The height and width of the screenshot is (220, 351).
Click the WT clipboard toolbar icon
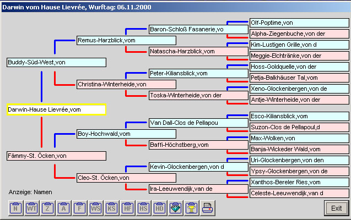[31, 208]
